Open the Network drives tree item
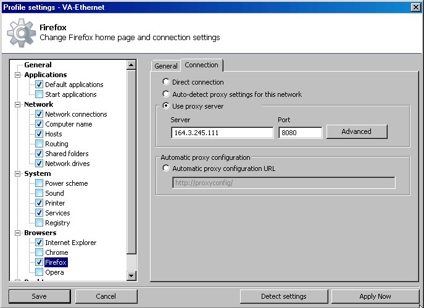424x308 pixels. tap(67, 164)
